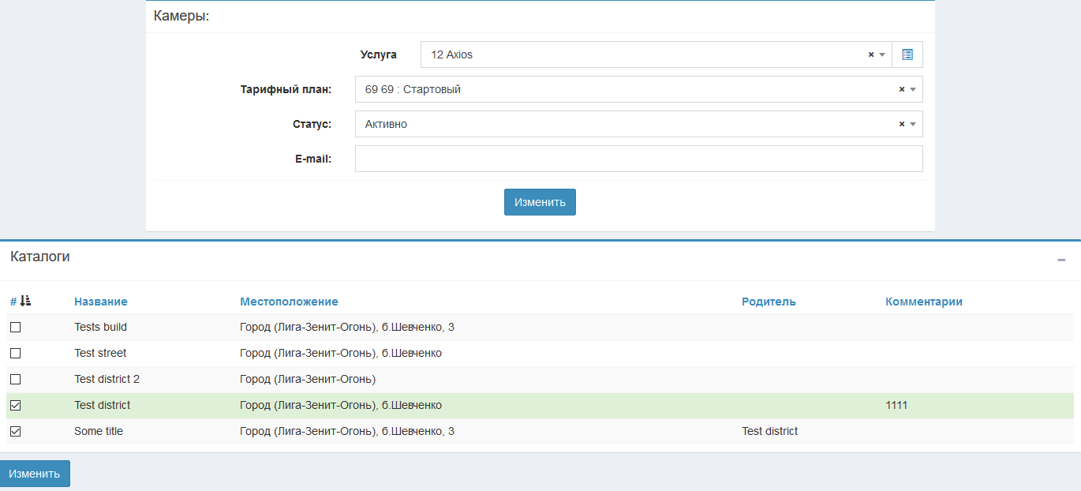
Task: Open the Услуга dropdown arrow
Action: 882,55
